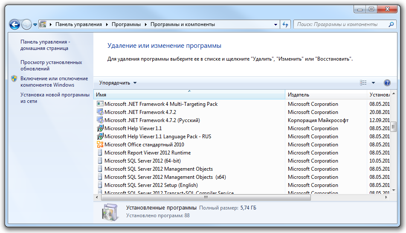The width and height of the screenshot is (406, 233).
Task: Select 'Microsoft .NET Framework 4.7.2' entry
Action: (x=140, y=112)
